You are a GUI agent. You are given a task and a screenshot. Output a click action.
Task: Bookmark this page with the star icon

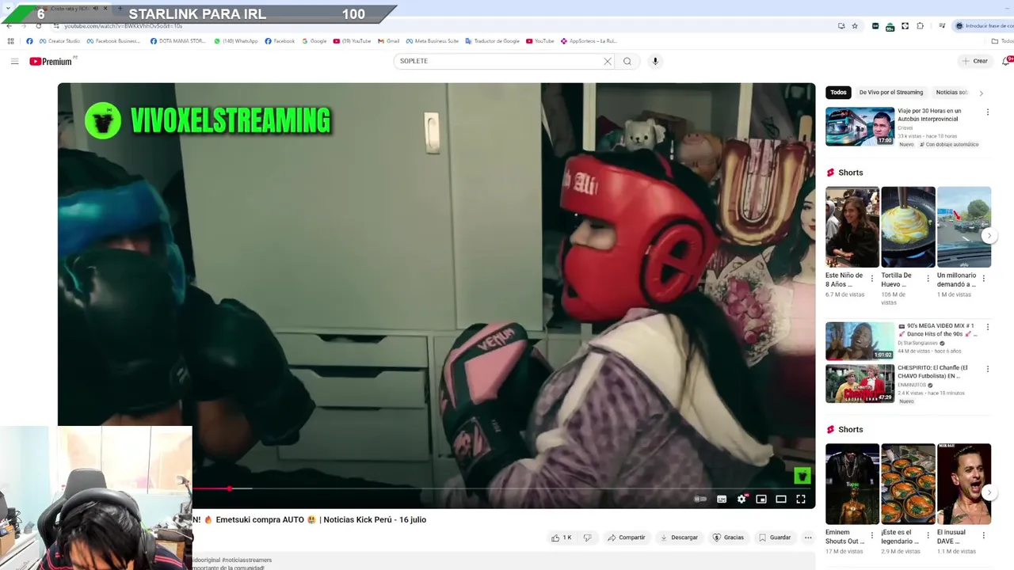coord(855,26)
